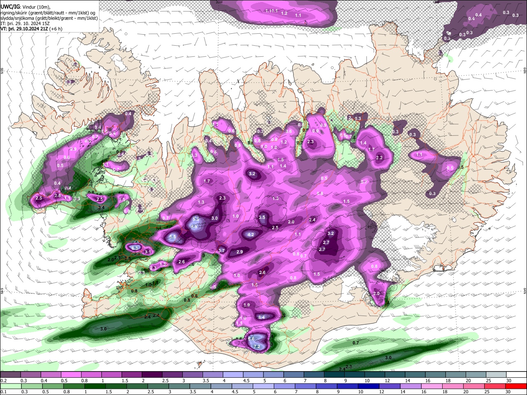Click the lightest green rain swatch labeled 0.1
527x395 pixels.
pos(10,386)
